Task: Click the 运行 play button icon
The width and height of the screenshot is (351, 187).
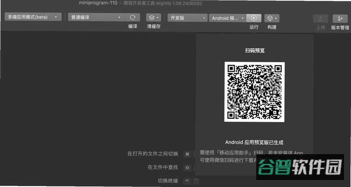Action: pos(254,18)
